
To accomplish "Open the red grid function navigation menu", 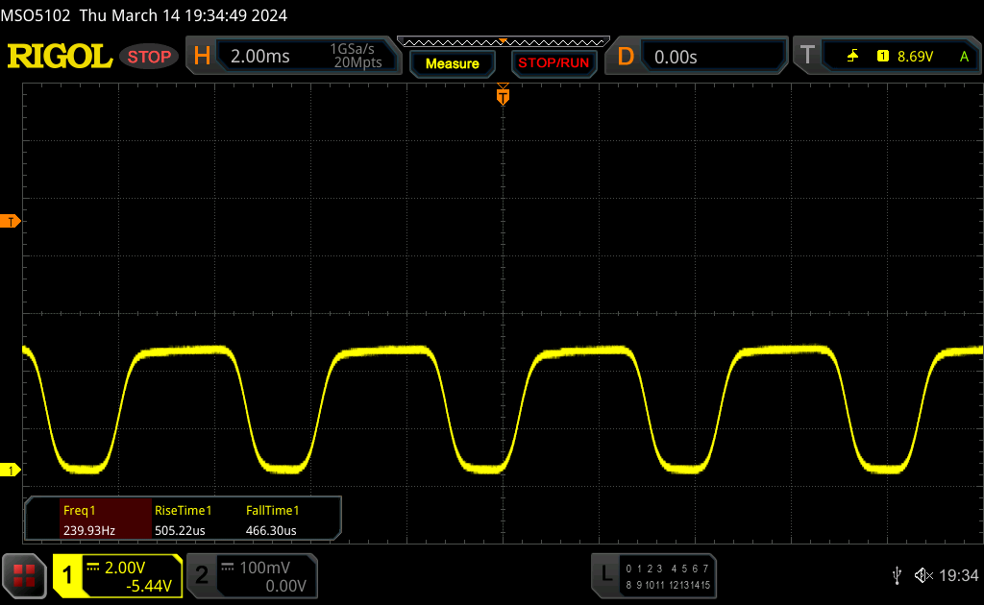I will click(24, 575).
